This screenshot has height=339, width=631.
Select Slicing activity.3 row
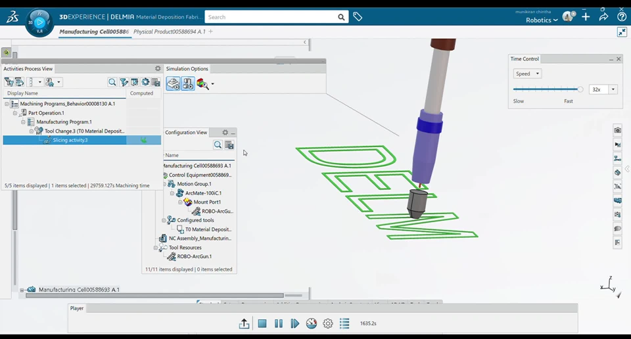pyautogui.click(x=82, y=140)
